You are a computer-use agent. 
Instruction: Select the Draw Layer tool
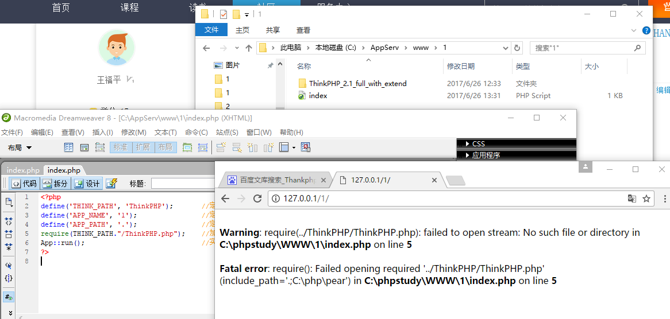tap(100, 147)
